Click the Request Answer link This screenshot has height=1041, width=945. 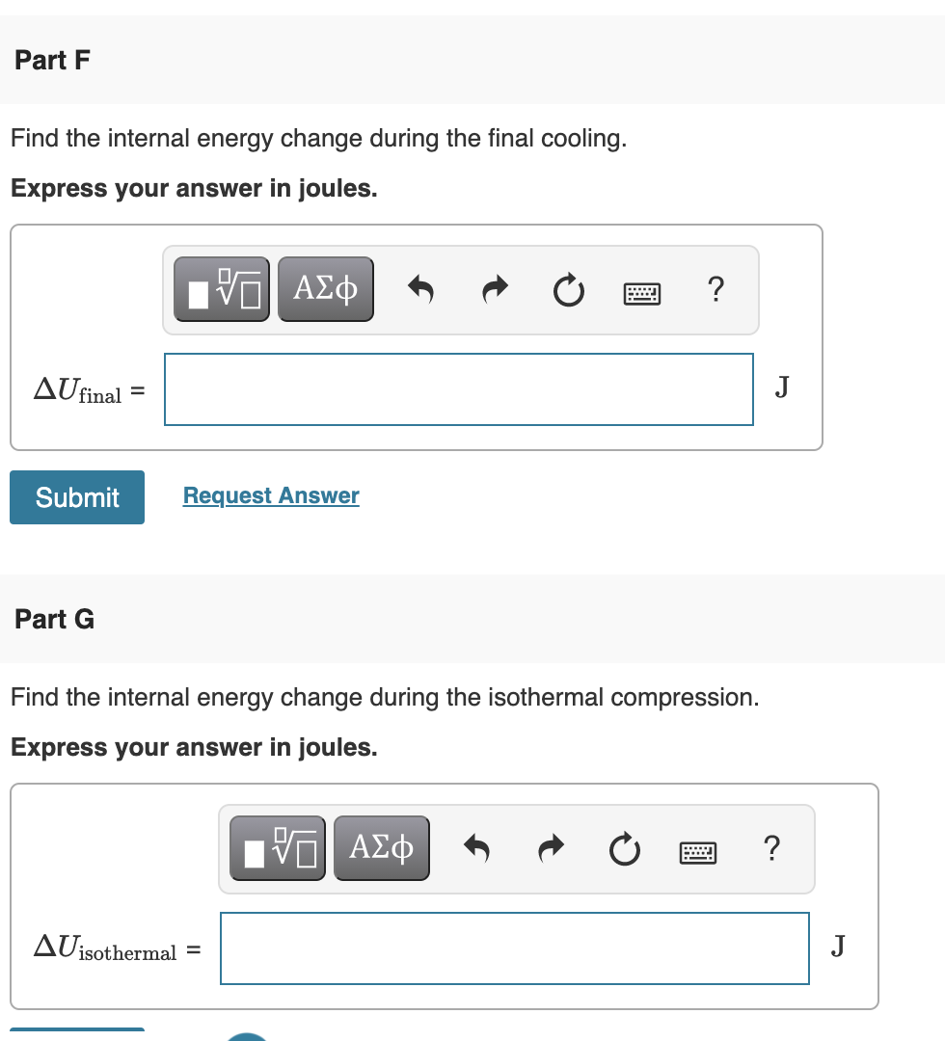(x=271, y=495)
